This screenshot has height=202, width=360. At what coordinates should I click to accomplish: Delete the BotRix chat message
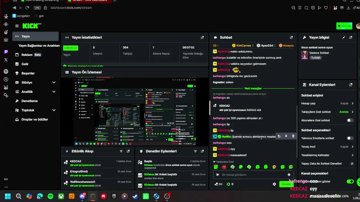coord(293,136)
